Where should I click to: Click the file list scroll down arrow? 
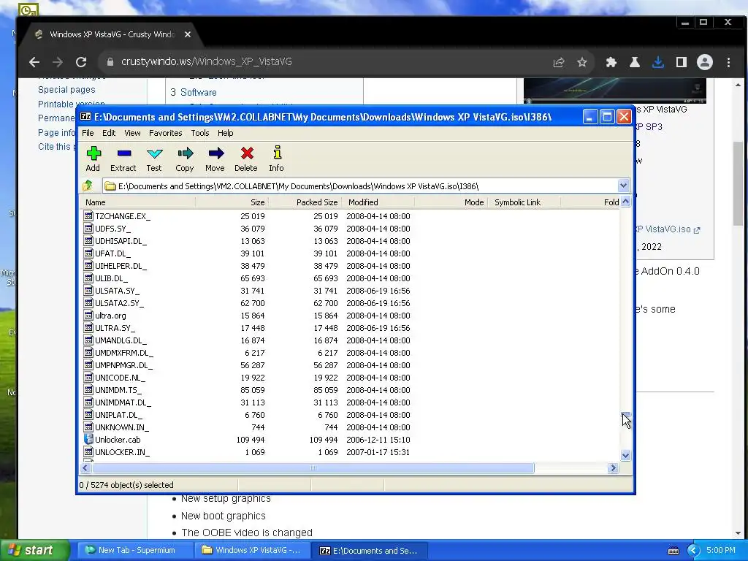point(626,456)
